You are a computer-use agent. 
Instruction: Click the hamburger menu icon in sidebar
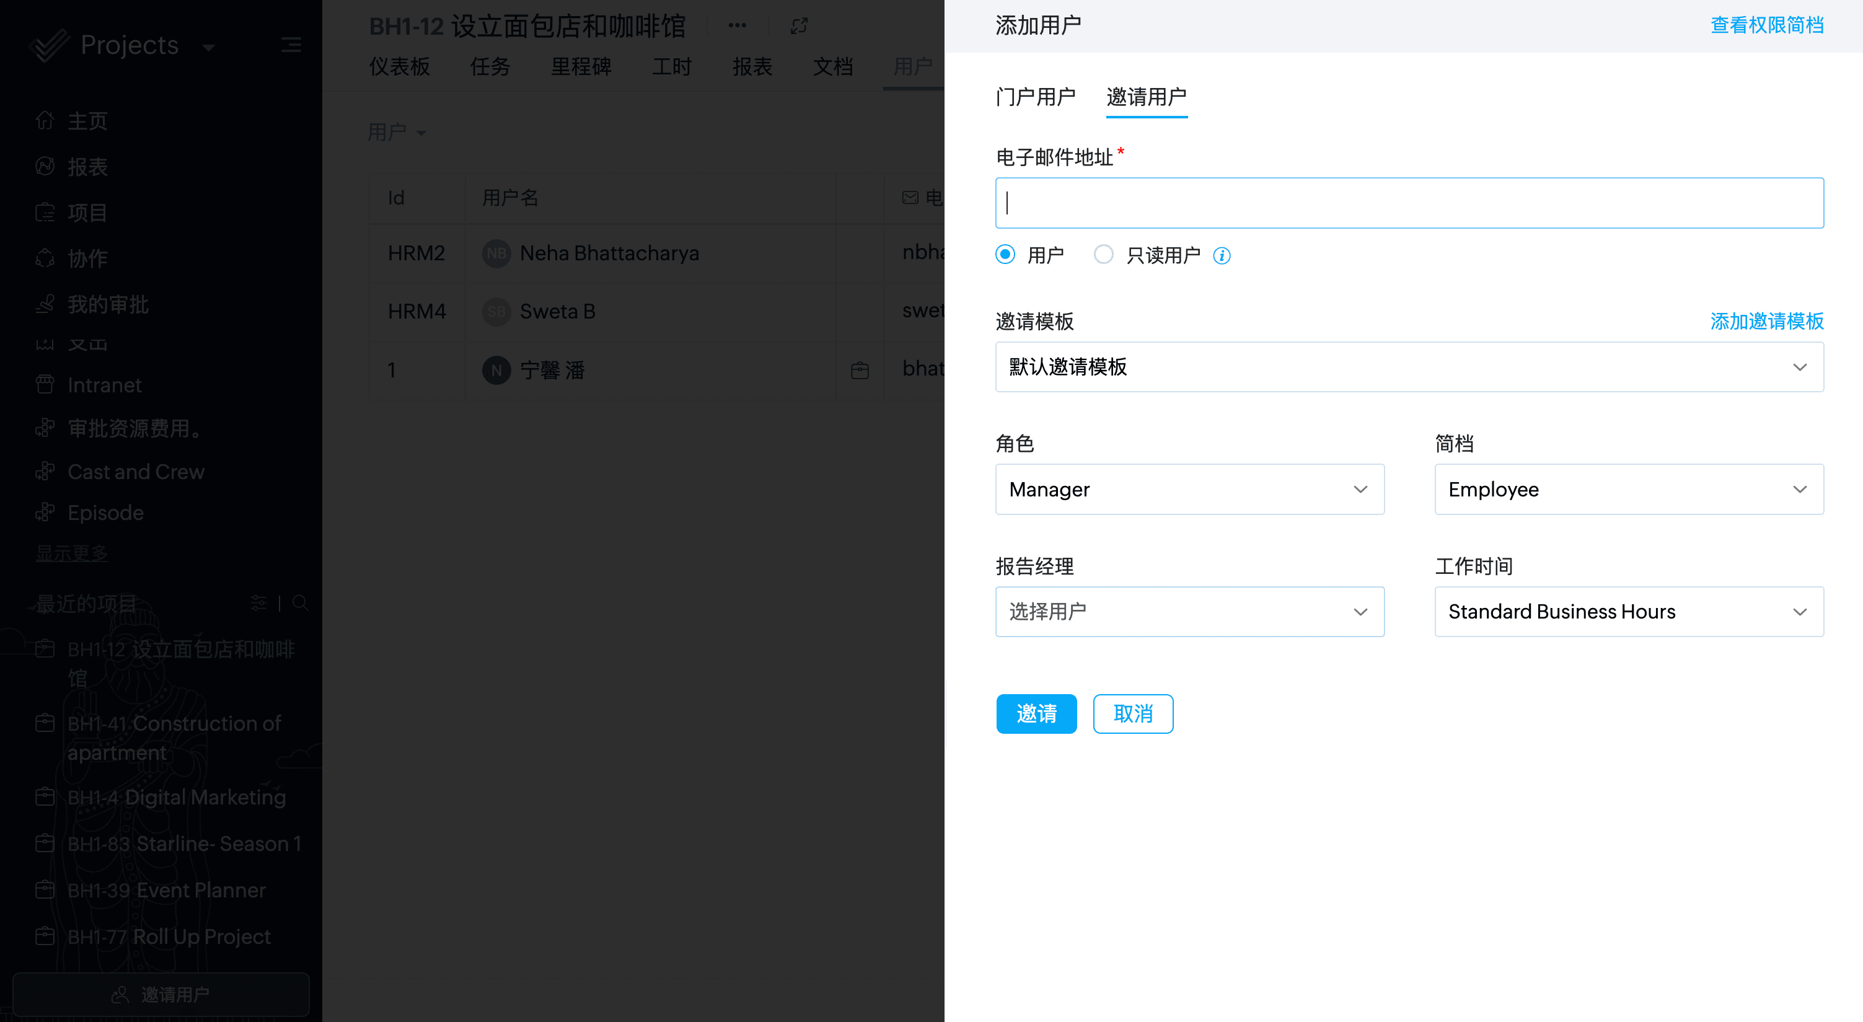coord(291,45)
